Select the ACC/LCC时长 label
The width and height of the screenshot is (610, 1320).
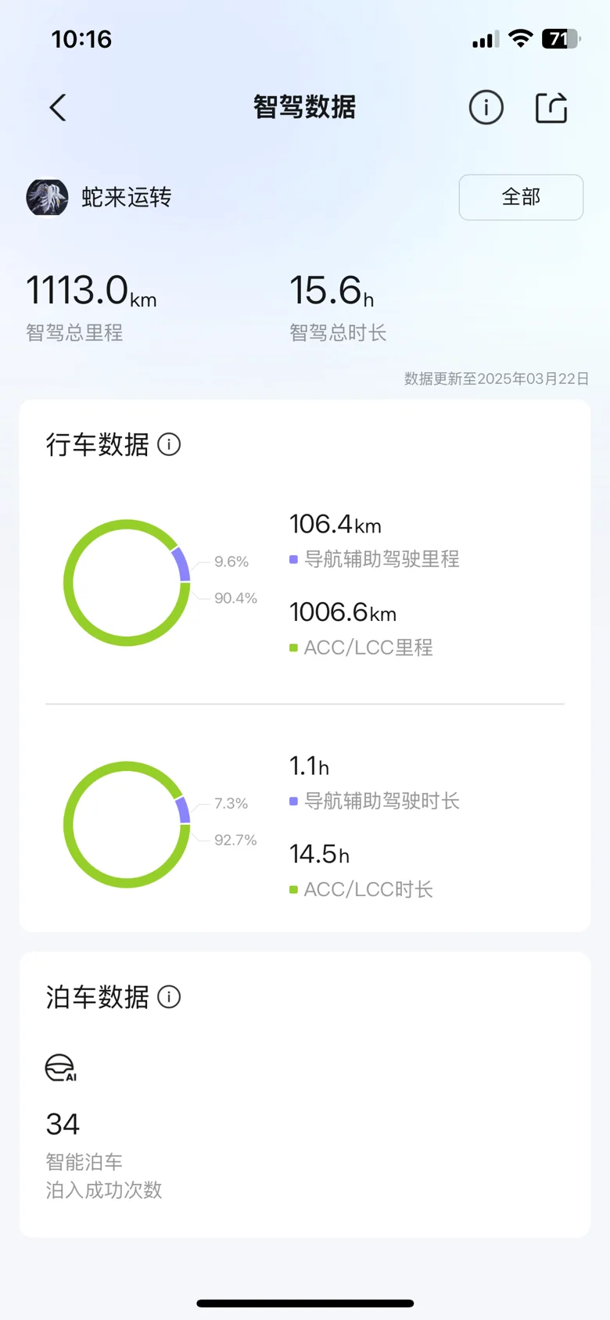368,889
